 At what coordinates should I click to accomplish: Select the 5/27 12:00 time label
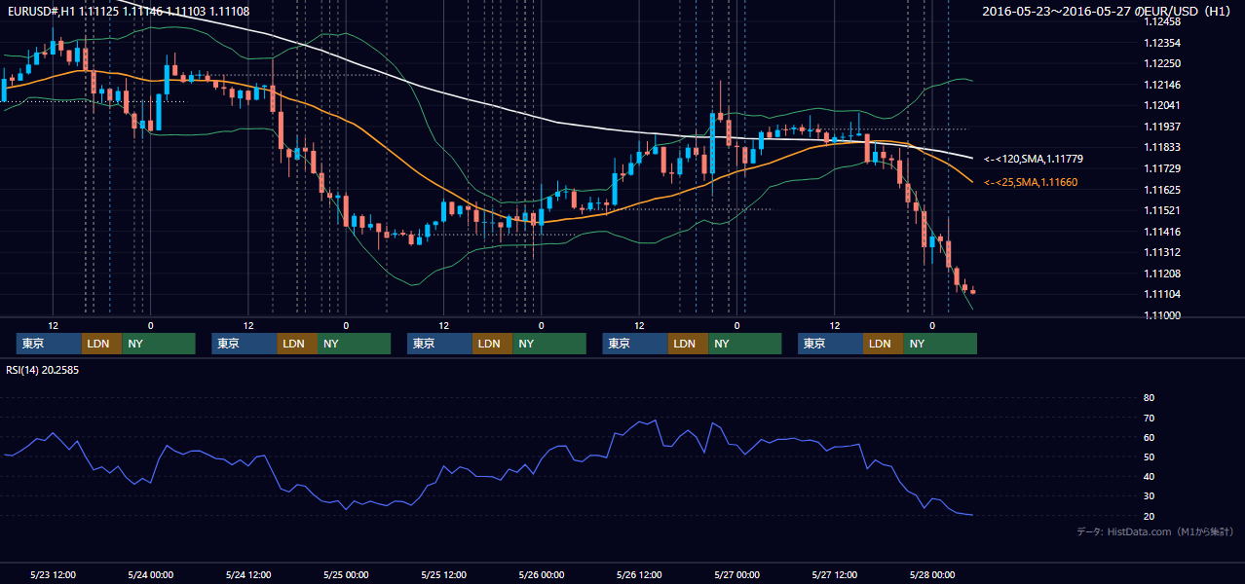pyautogui.click(x=835, y=574)
